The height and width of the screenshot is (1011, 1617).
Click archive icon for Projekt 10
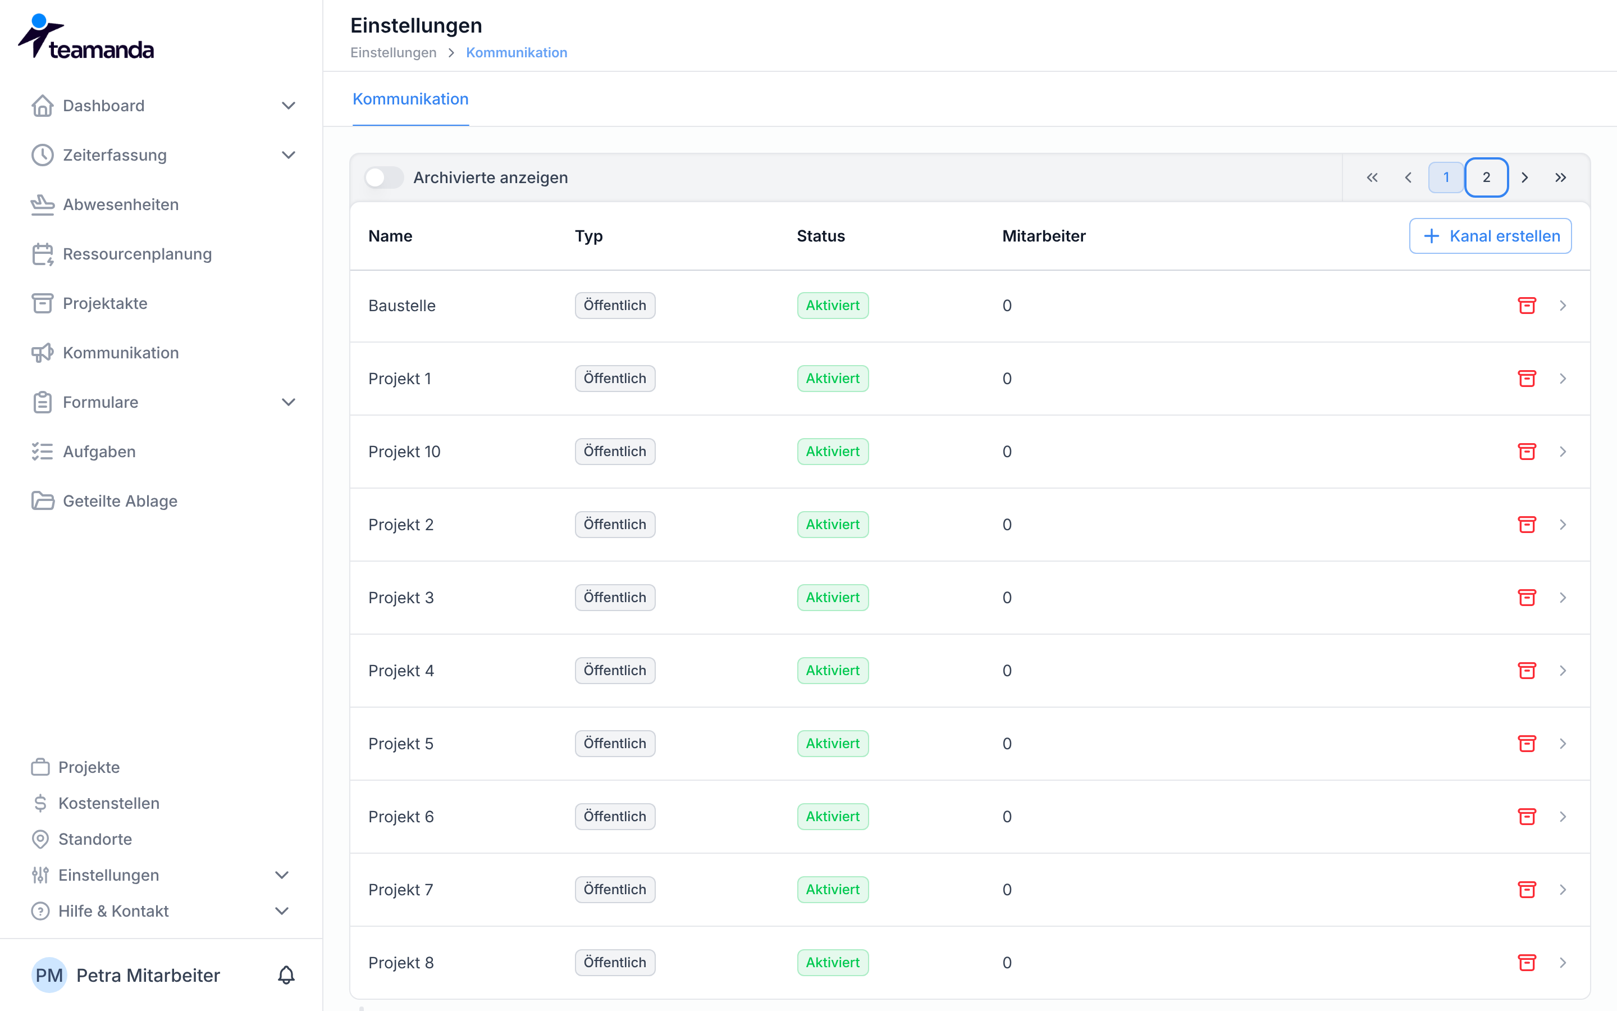[x=1527, y=452]
